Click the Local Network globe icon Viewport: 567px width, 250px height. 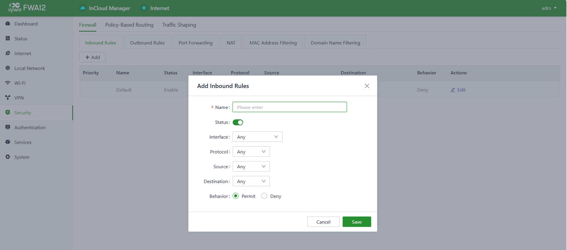(8, 68)
